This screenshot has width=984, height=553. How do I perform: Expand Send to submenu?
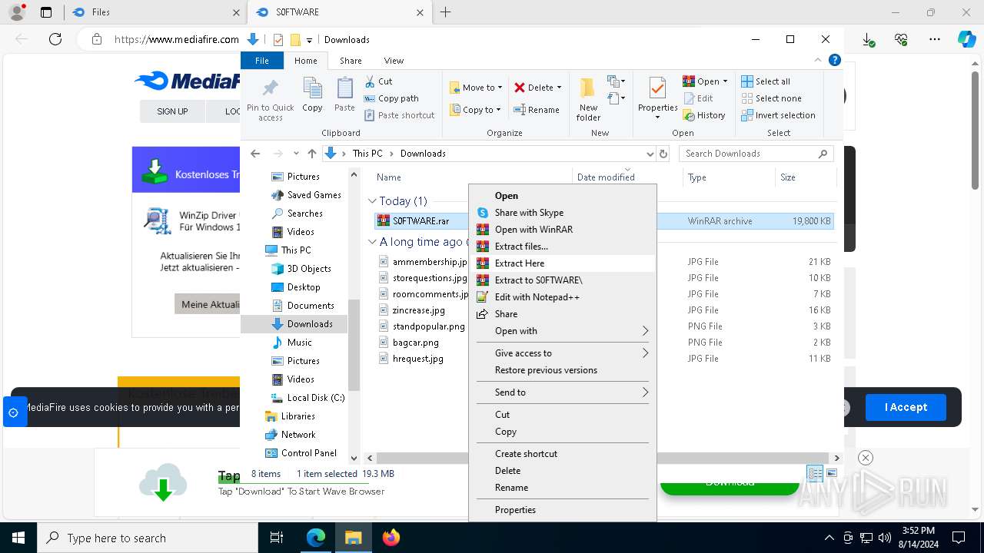[x=562, y=392]
